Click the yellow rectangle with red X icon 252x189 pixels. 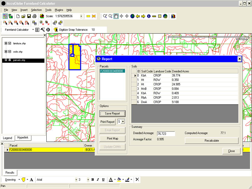94,16
